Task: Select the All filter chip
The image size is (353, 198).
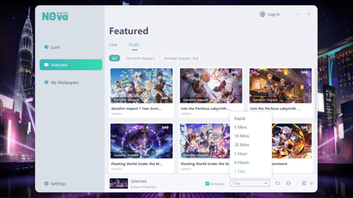Action: (x=114, y=58)
